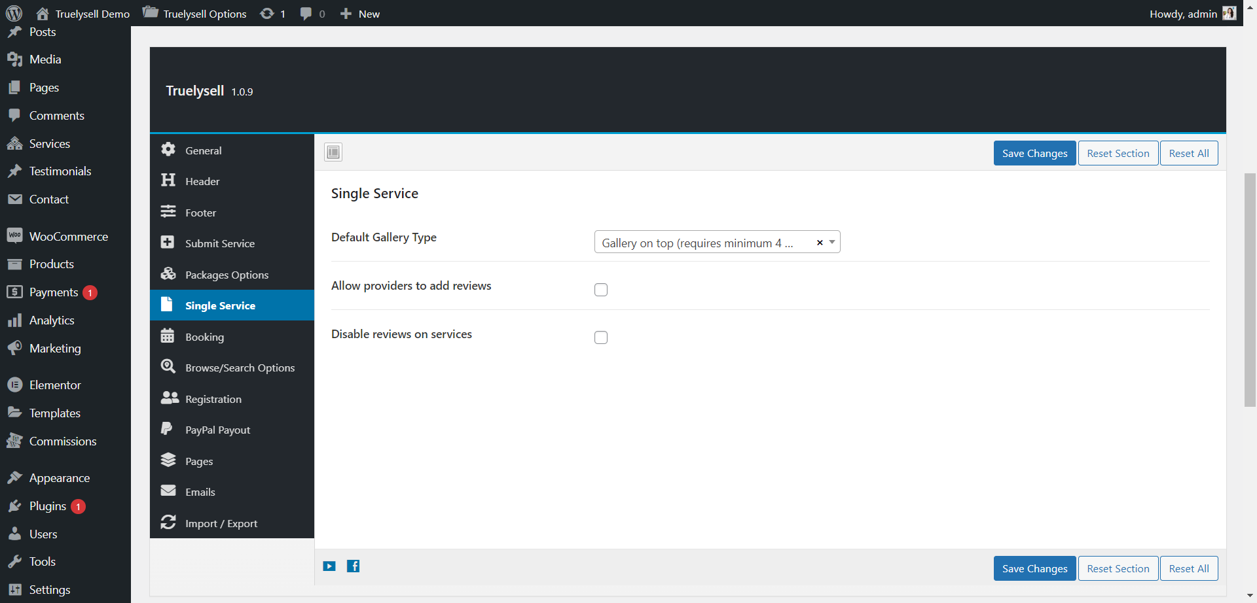Click the admin avatar picture
This screenshot has height=603, width=1257.
[x=1229, y=14]
